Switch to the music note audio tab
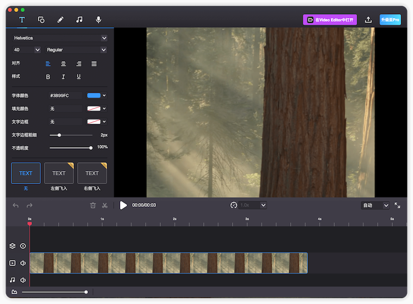This screenshot has height=304, width=413. click(79, 20)
